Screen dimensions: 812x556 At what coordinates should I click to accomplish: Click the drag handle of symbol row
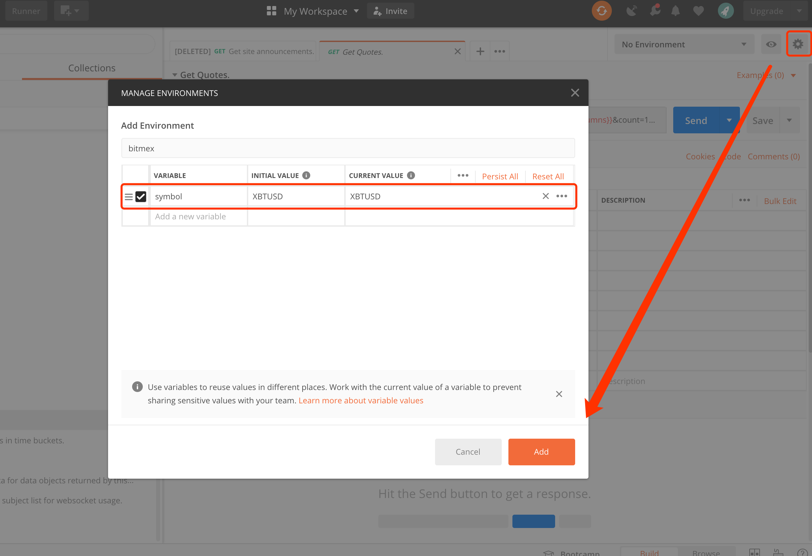pos(128,197)
